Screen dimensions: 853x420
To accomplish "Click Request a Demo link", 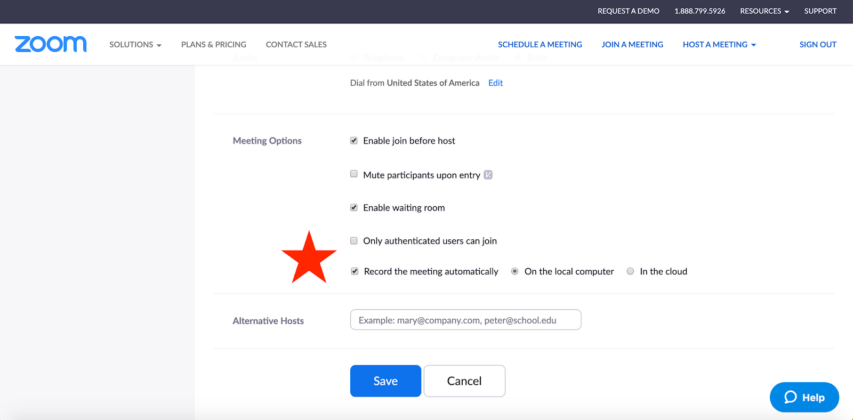I will (629, 11).
